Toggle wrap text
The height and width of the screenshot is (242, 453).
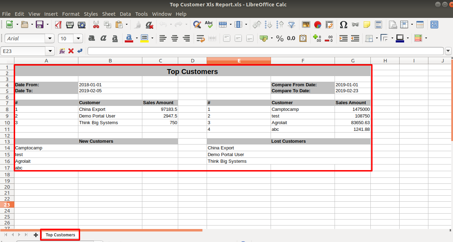[x=201, y=38]
